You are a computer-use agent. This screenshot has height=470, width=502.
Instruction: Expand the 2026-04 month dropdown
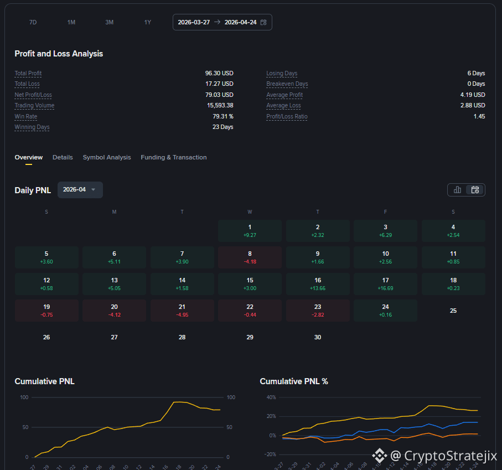[x=80, y=189]
